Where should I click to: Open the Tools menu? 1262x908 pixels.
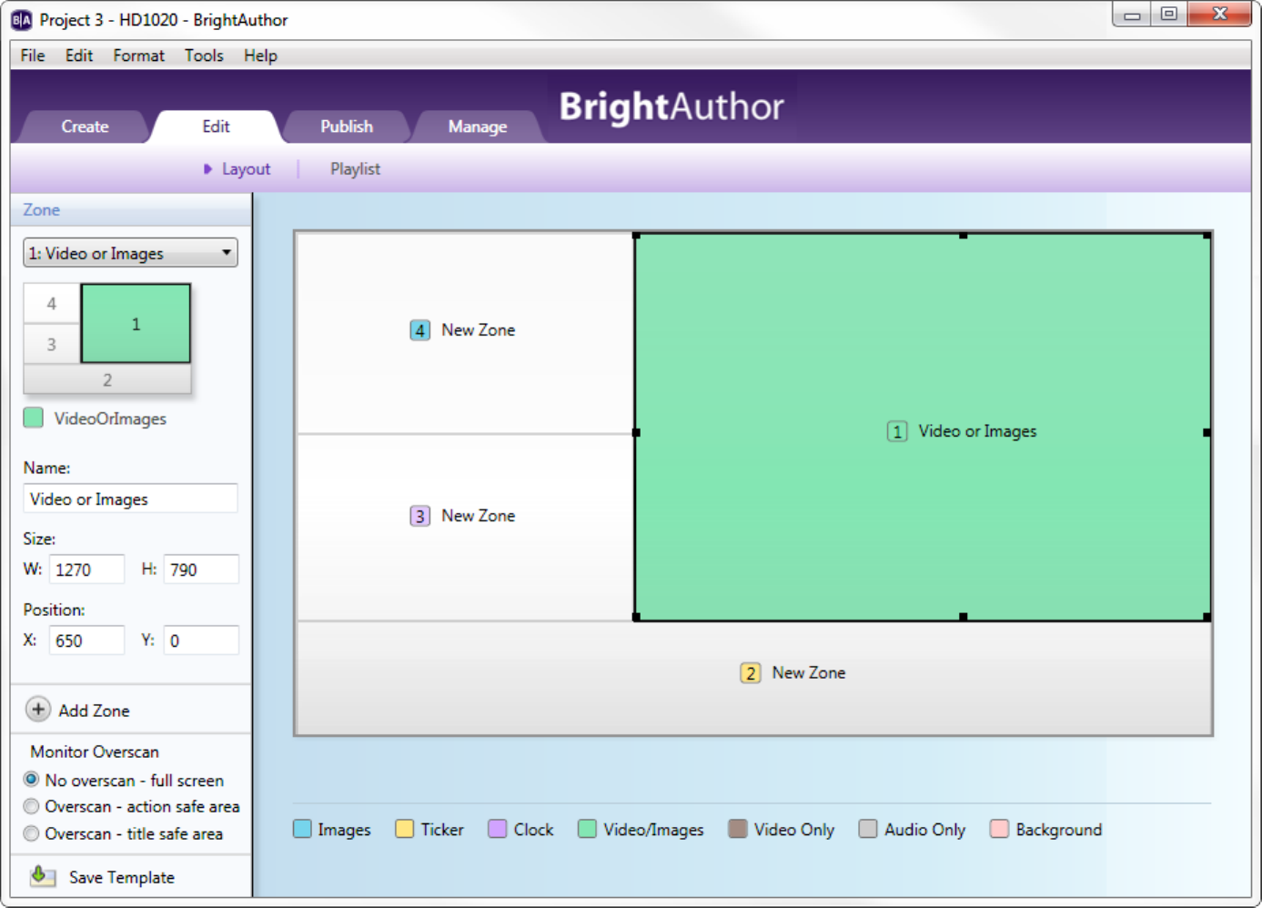(x=204, y=55)
